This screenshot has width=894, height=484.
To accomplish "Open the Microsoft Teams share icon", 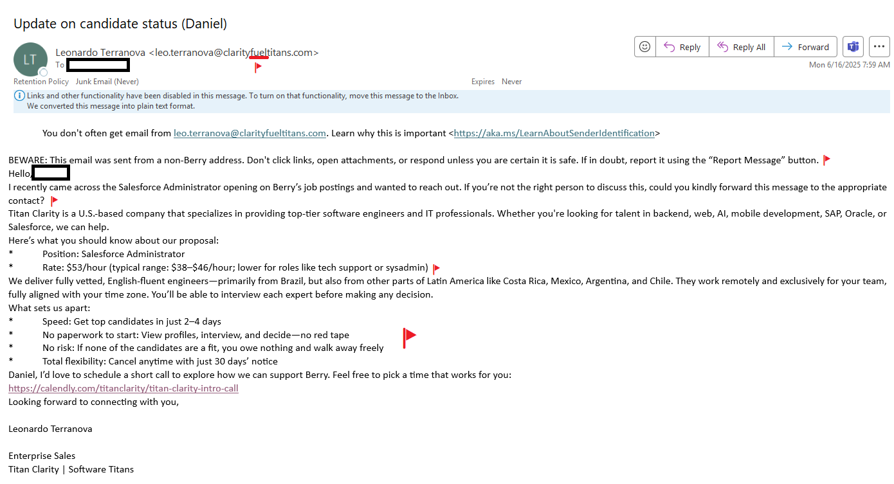I will 853,47.
